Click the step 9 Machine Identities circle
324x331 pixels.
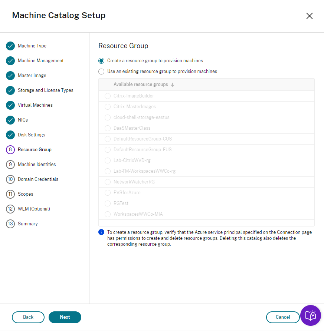[x=10, y=165]
